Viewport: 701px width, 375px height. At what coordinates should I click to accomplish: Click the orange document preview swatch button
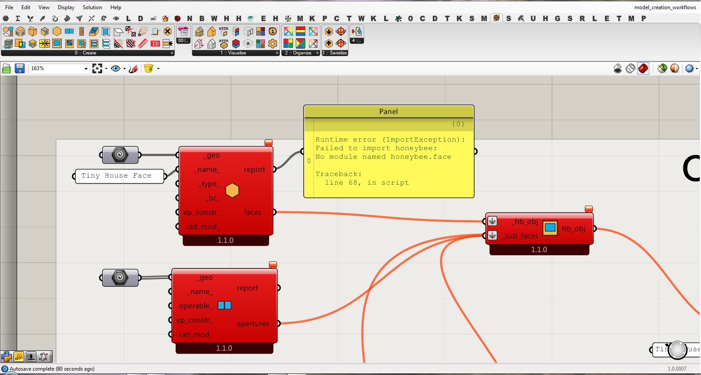pos(675,68)
